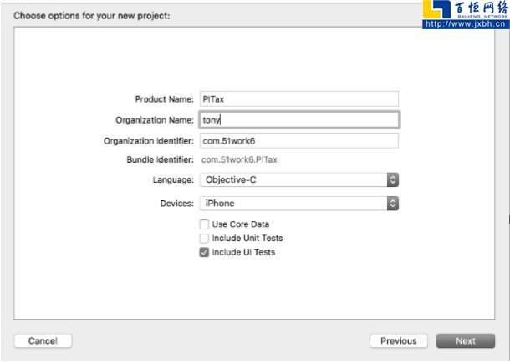Check the Include Unit Tests box
510x363 pixels.
click(x=204, y=238)
